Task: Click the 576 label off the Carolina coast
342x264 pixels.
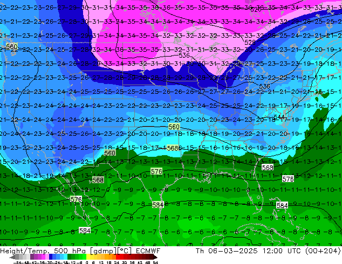Action: [x=288, y=179]
